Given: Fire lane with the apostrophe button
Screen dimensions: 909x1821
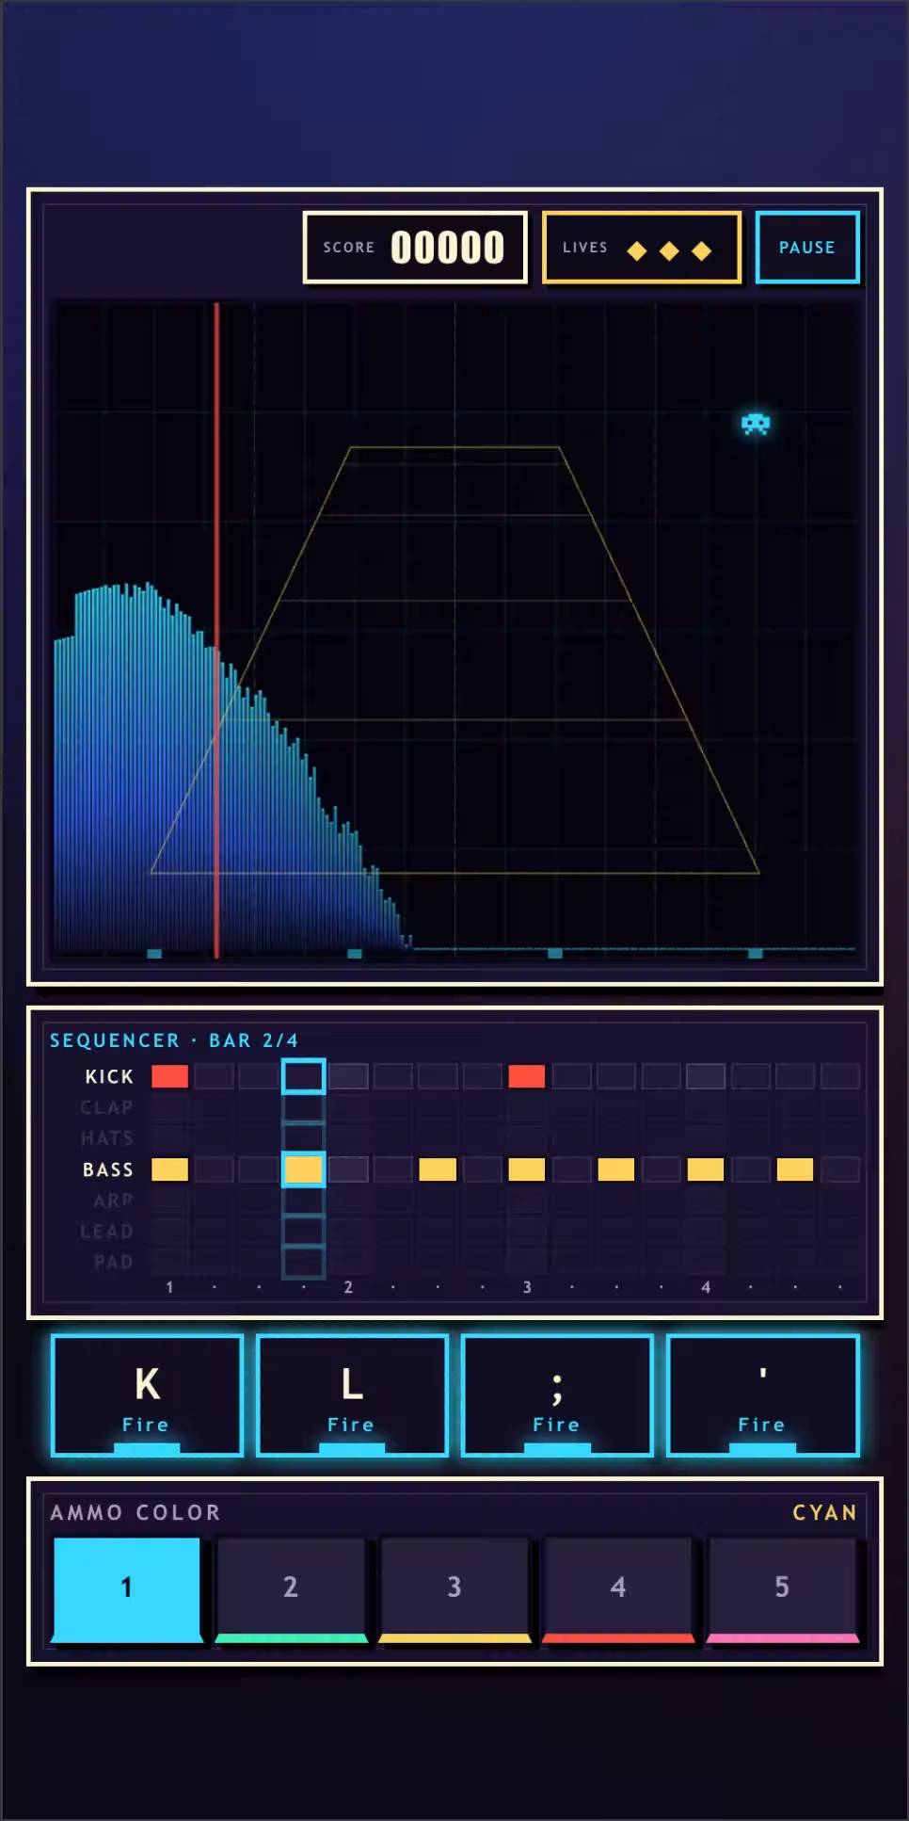Looking at the screenshot, I should pos(762,1395).
